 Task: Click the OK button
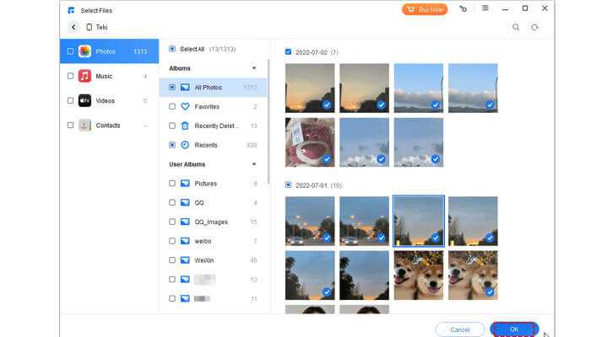[513, 329]
